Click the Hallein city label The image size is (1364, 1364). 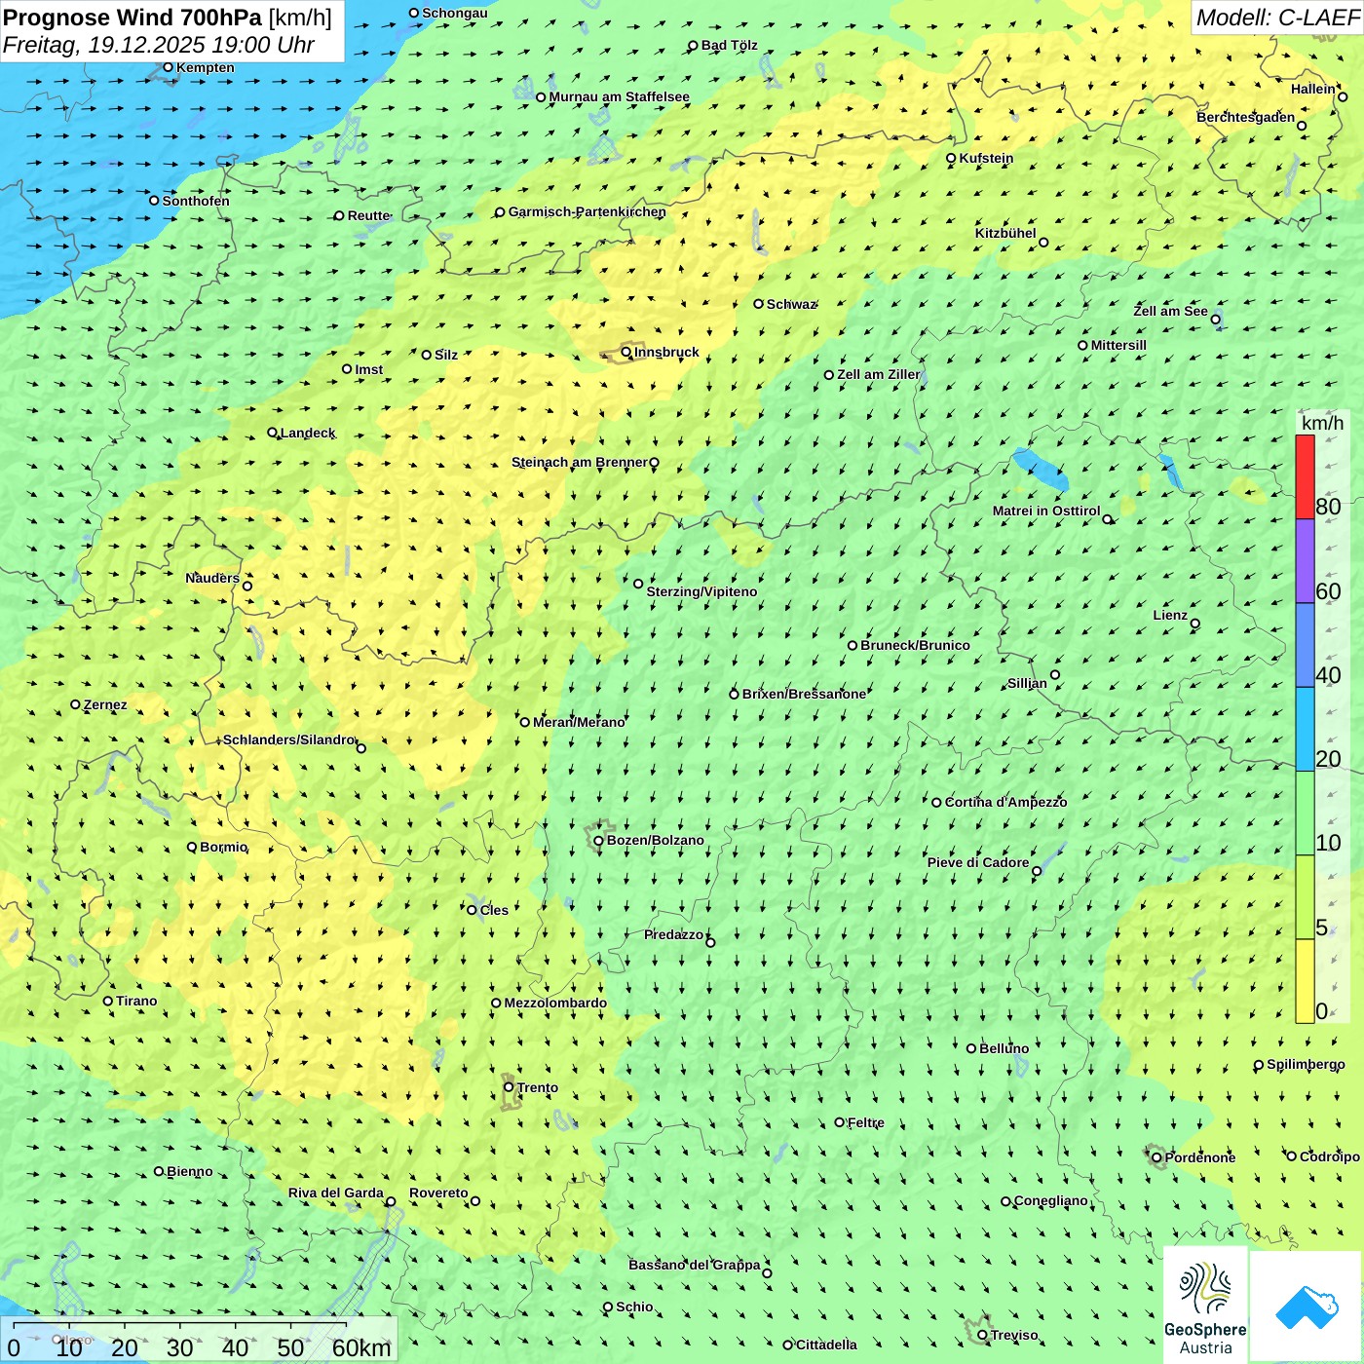[1313, 89]
